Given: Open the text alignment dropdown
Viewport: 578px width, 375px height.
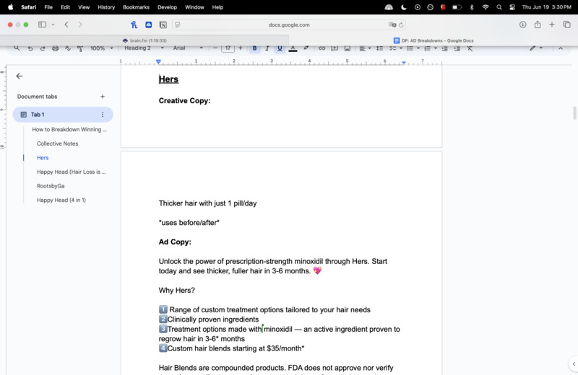Looking at the screenshot, I should [x=365, y=48].
